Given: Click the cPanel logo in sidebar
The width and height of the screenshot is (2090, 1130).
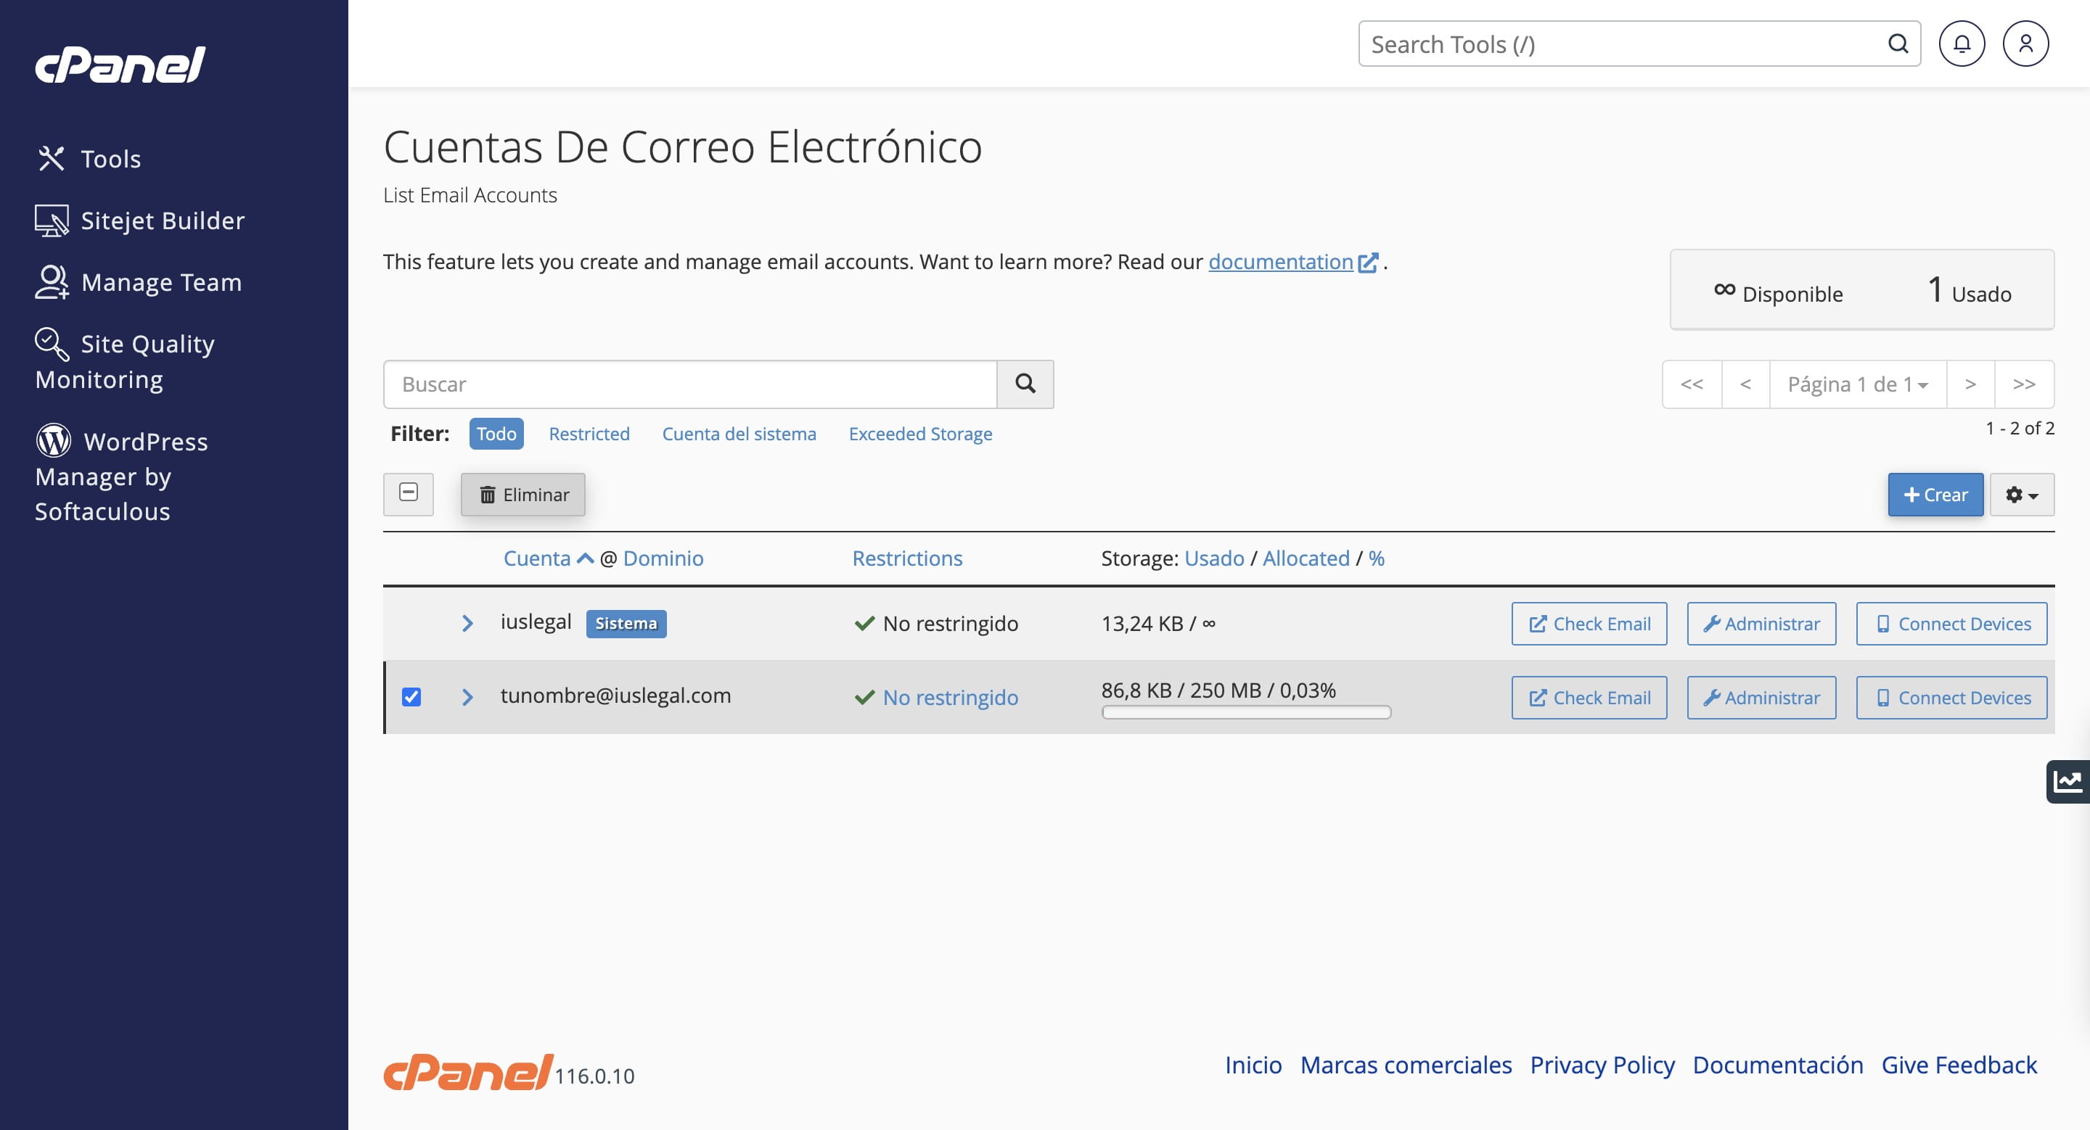Looking at the screenshot, I should point(120,65).
